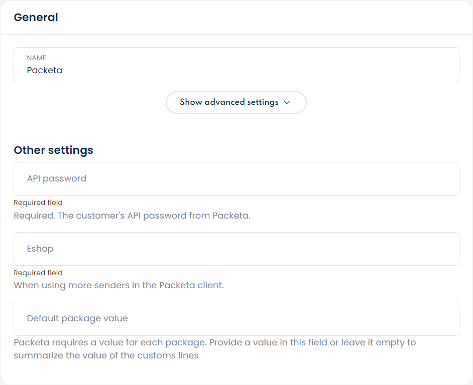Click the "API password" placeholder text

[57, 178]
